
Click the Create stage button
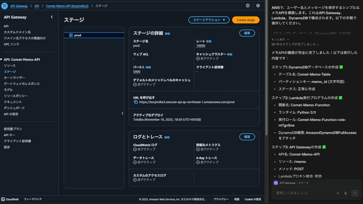(x=246, y=20)
